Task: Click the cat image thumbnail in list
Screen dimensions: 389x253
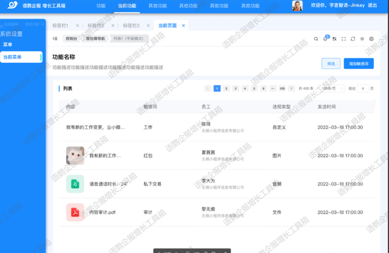Action: pos(75,155)
